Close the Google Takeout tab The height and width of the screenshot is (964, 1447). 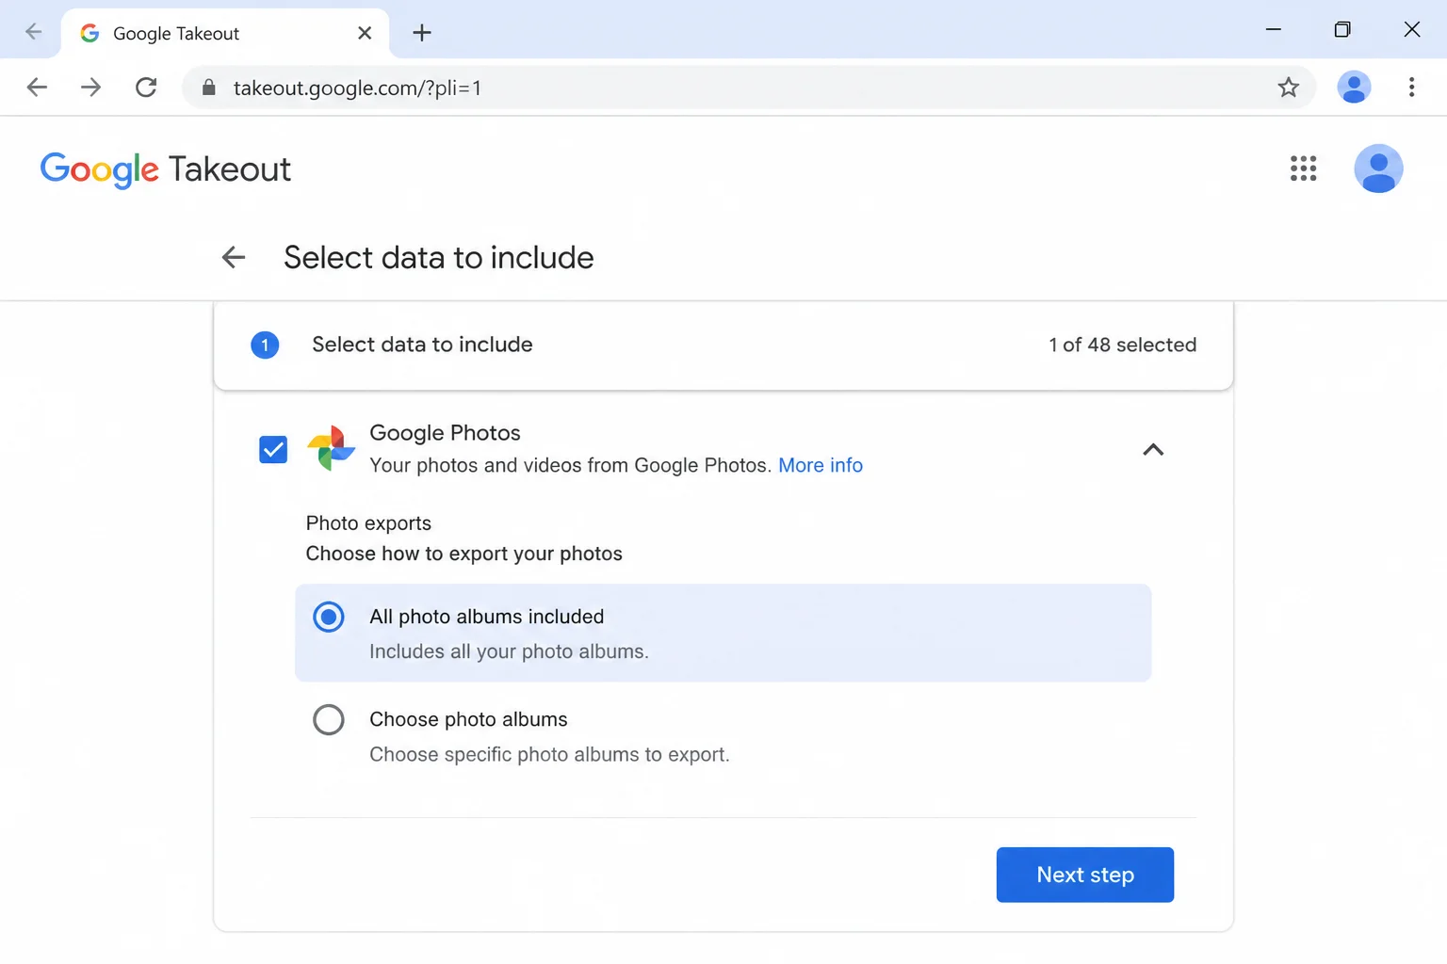[x=365, y=33]
